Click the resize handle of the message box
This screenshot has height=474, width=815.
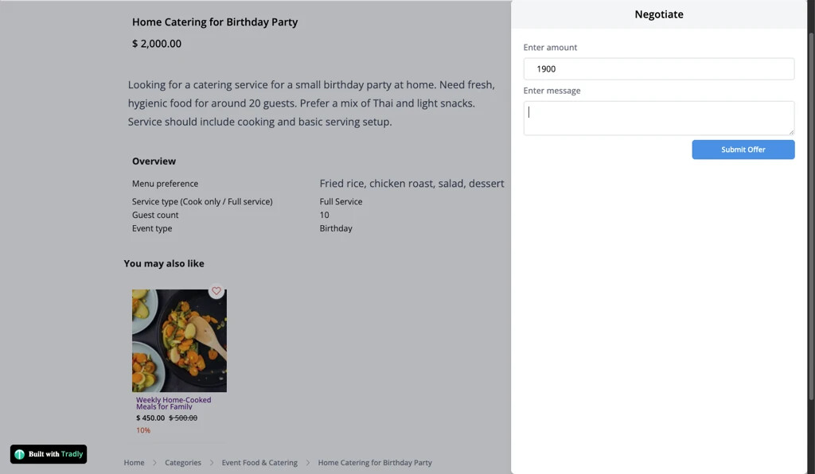coord(790,131)
